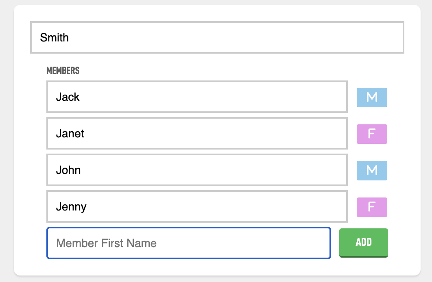
Task: Click the Member First Name placeholder text
Action: tap(106, 243)
